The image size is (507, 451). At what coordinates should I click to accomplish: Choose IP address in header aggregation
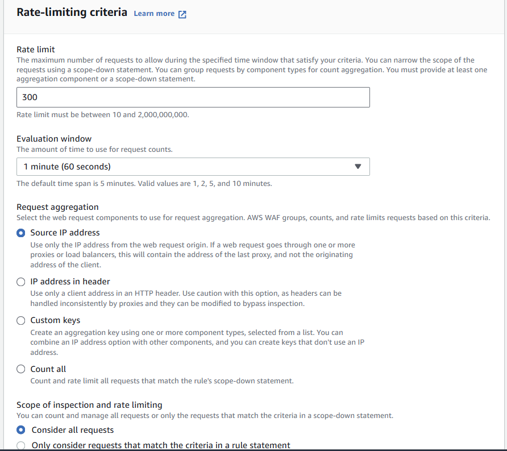tap(20, 282)
